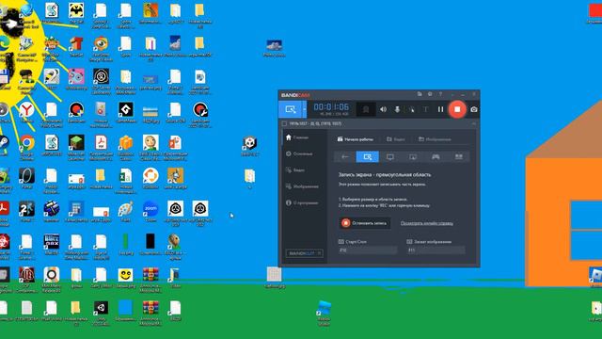Tick the checkbox beside the resolution text
This screenshot has height=339, width=602.
pyautogui.click(x=284, y=123)
